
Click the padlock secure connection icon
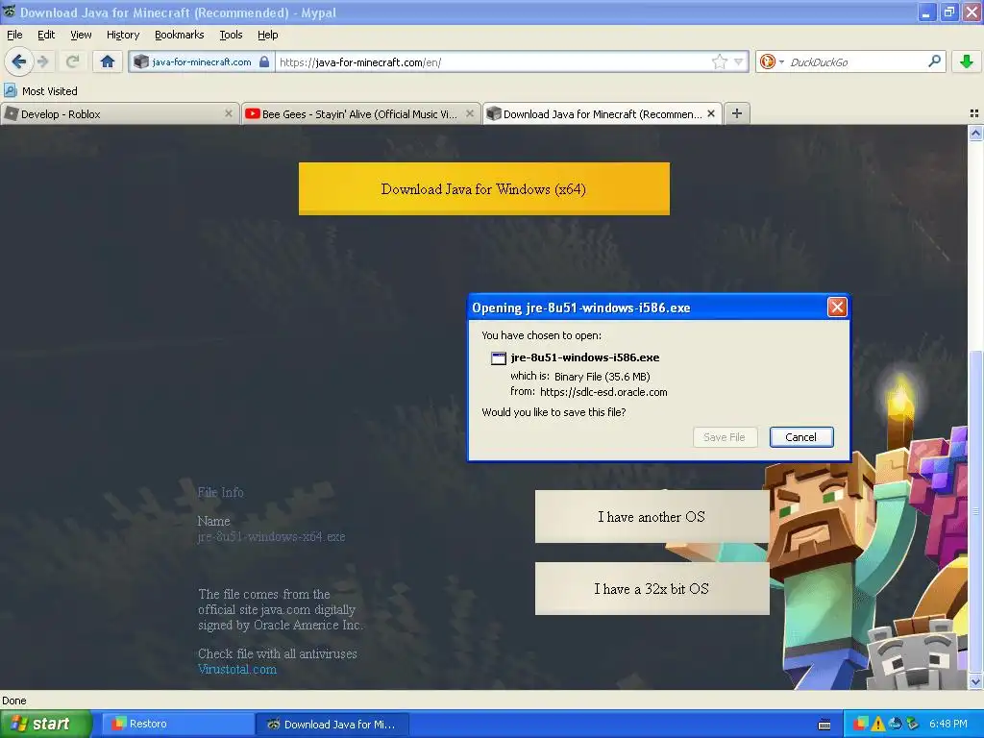264,61
